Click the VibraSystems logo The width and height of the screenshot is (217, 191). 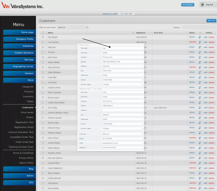(22, 6)
